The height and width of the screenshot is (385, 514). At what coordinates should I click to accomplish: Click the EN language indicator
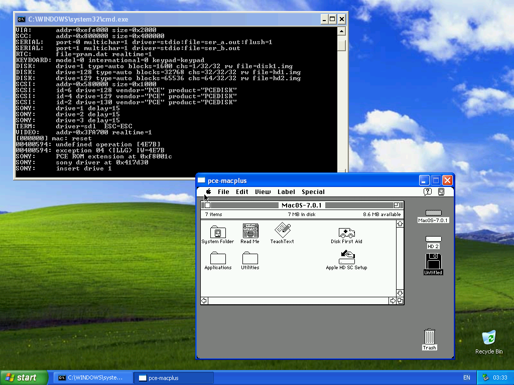point(466,377)
